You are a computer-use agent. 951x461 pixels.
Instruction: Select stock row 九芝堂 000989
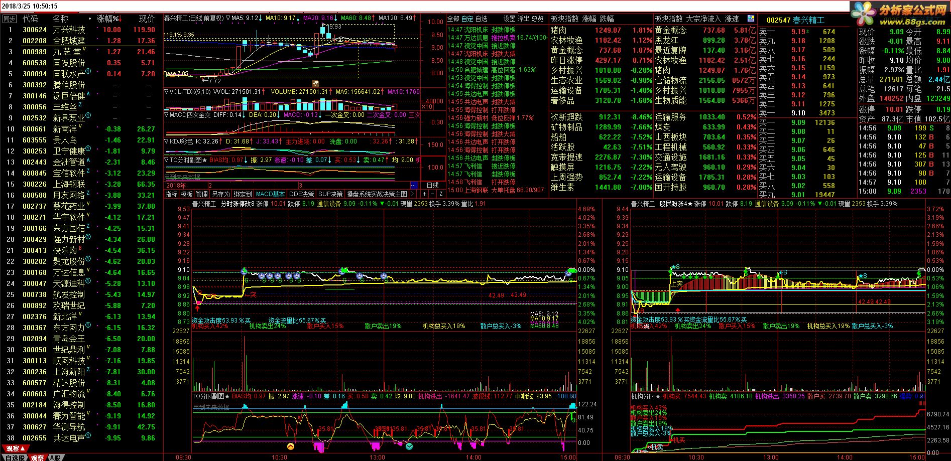(81, 52)
